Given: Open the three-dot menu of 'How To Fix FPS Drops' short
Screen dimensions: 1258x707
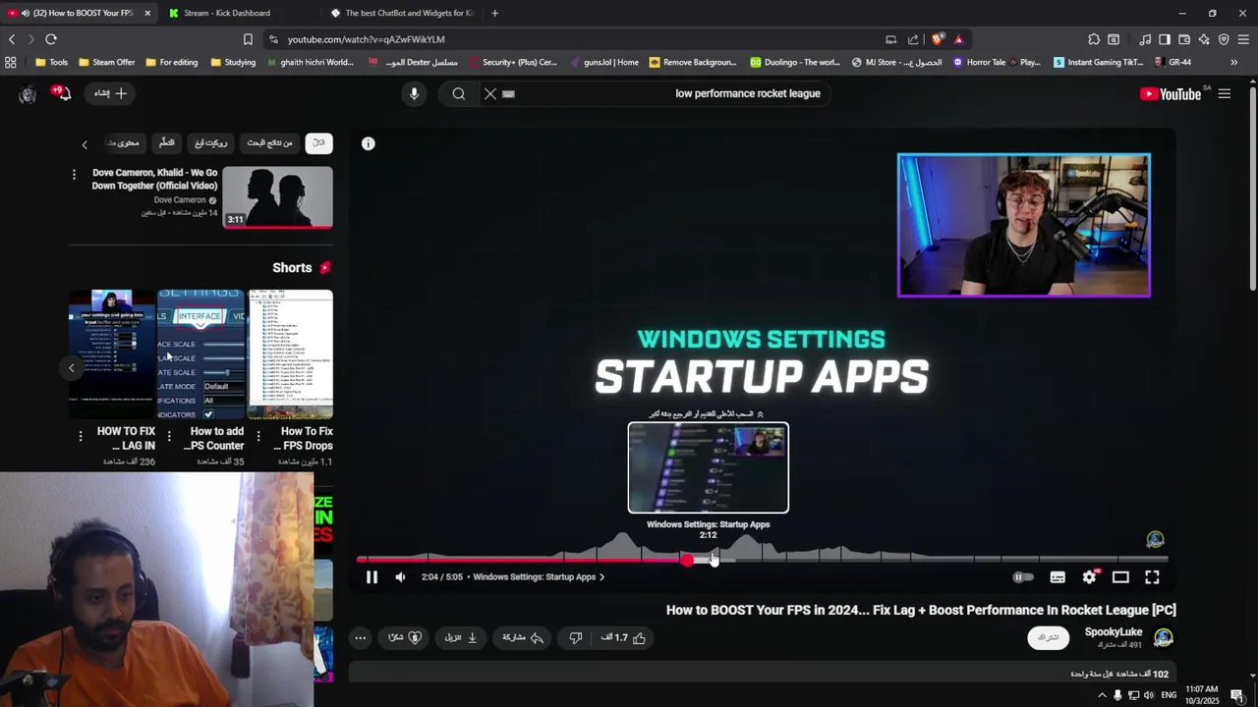Looking at the screenshot, I should [258, 436].
